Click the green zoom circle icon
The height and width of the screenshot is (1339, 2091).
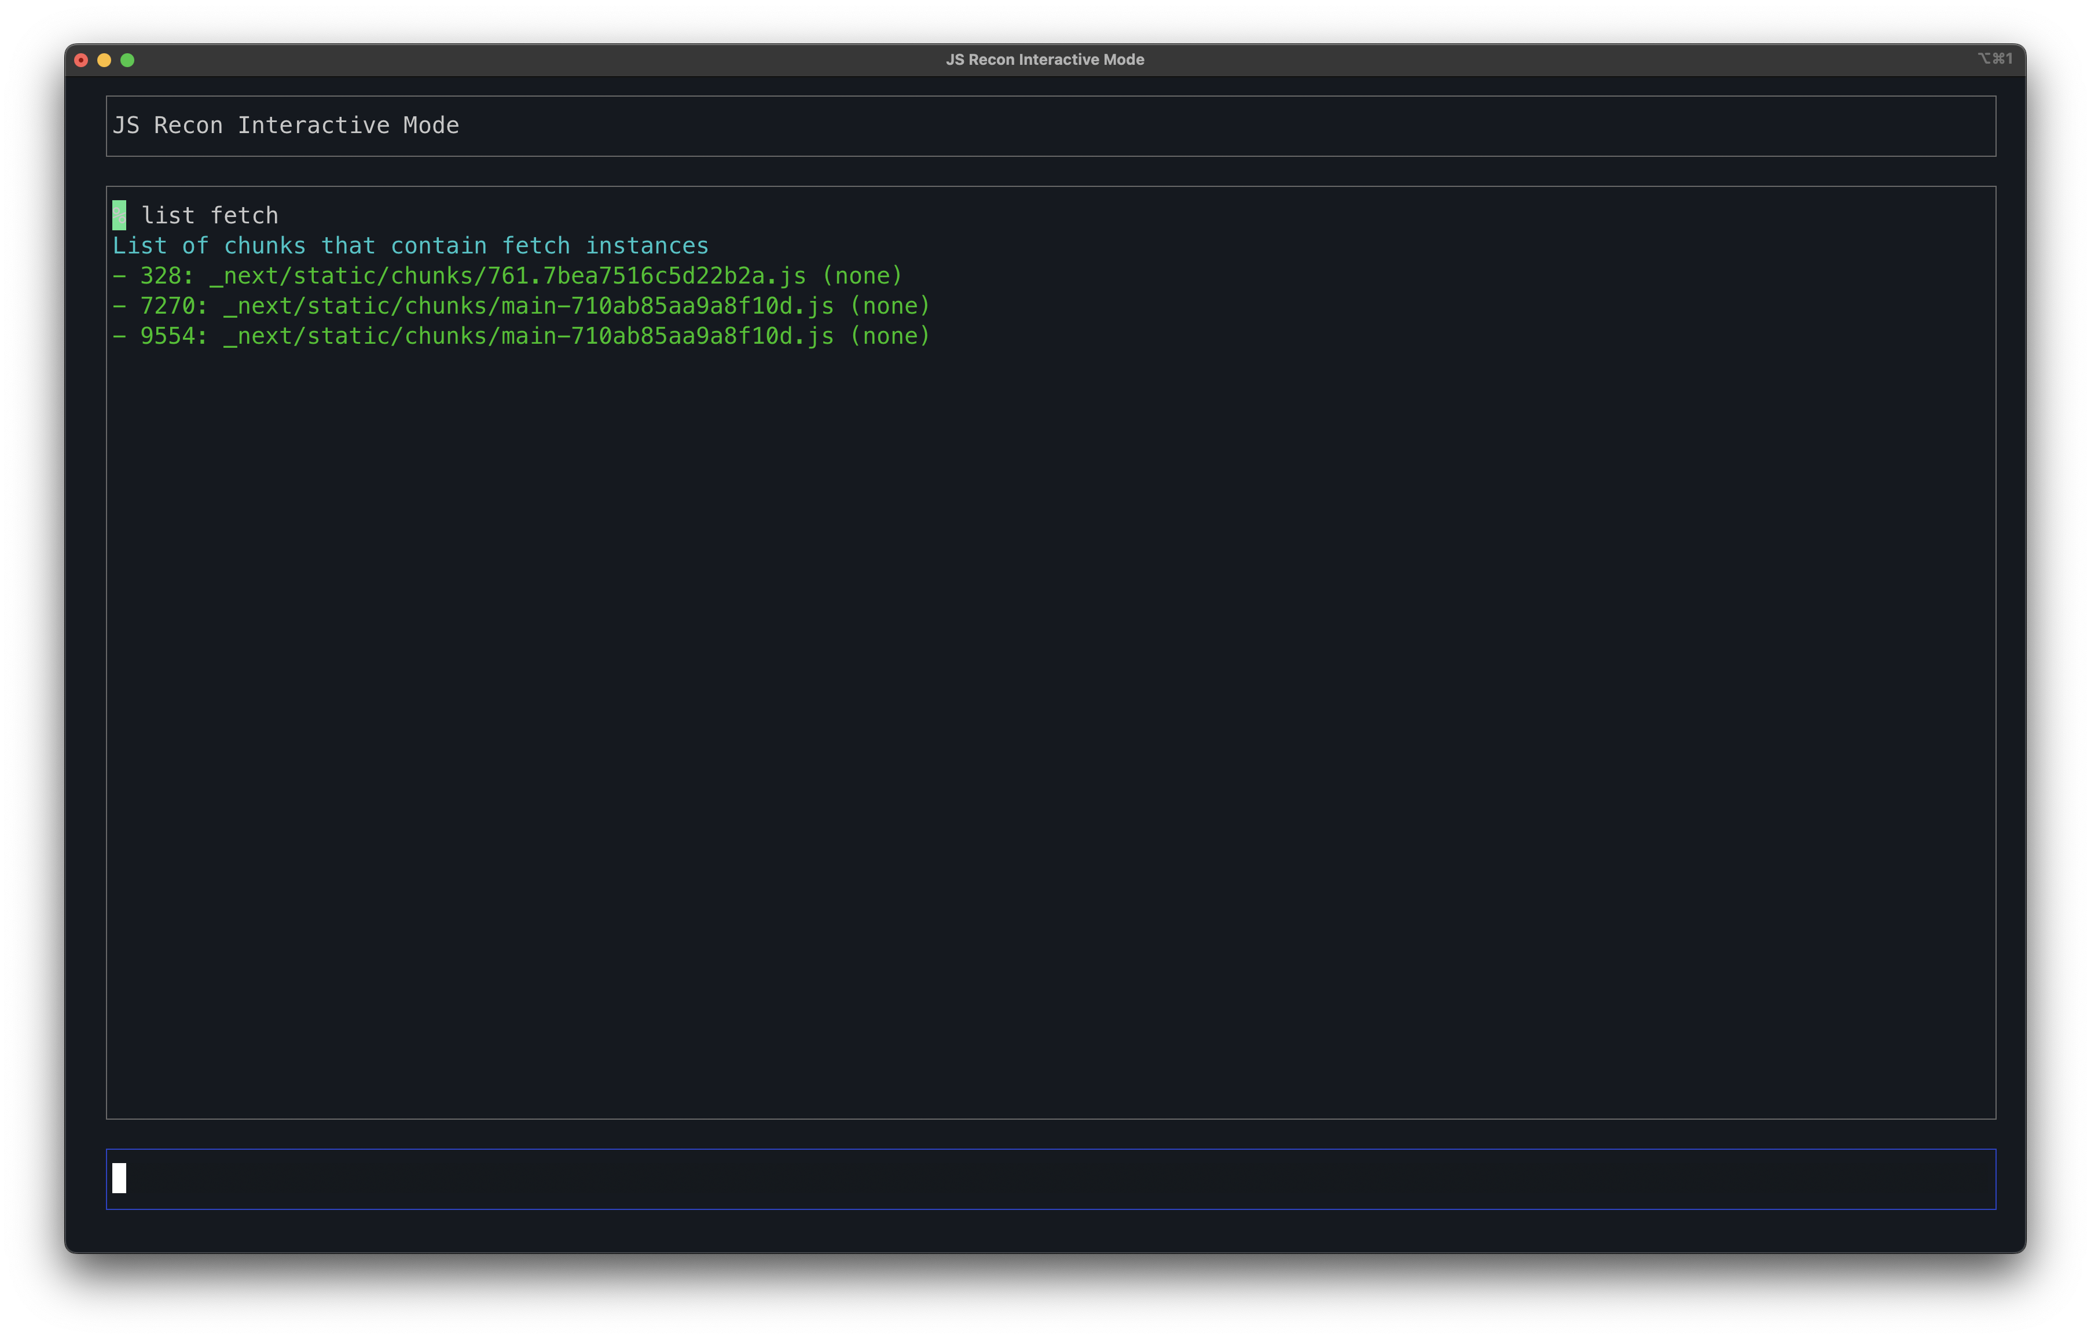pos(128,59)
